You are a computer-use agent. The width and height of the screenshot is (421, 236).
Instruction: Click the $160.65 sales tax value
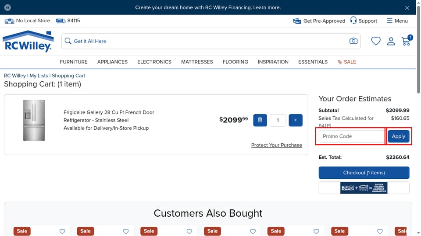[400, 118]
